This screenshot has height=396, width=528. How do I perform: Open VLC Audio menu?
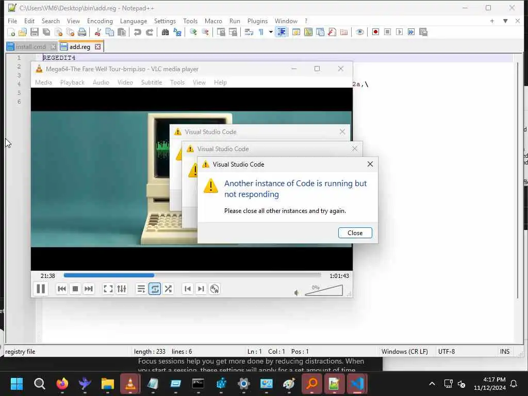pyautogui.click(x=101, y=82)
